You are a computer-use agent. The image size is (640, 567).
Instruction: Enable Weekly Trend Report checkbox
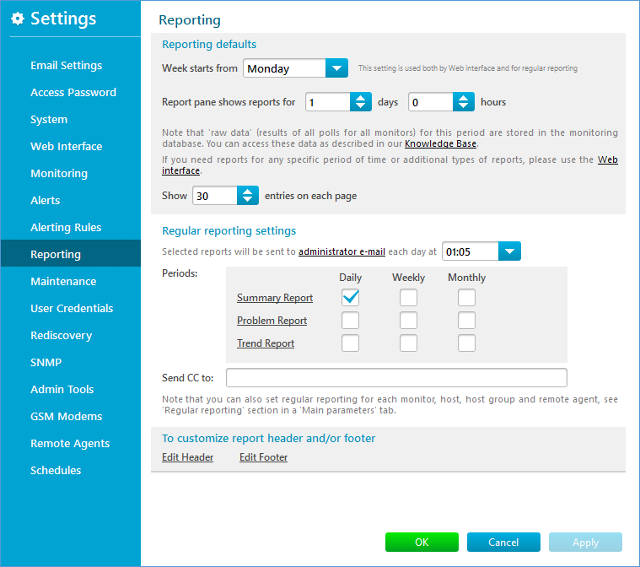408,343
